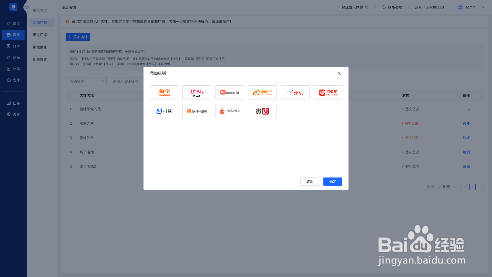Click 联系客服 in the top bar
The image size is (492, 277).
point(395,7)
